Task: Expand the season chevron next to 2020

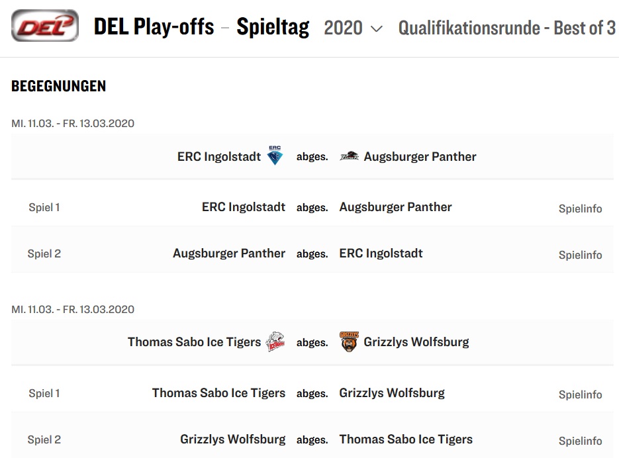Action: click(x=377, y=29)
